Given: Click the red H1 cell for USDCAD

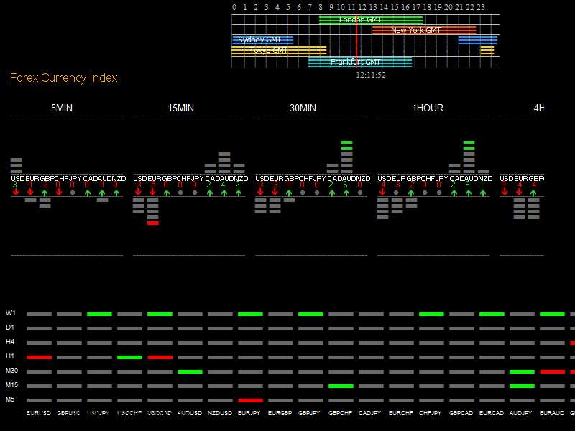Looking at the screenshot, I should click(x=160, y=357).
